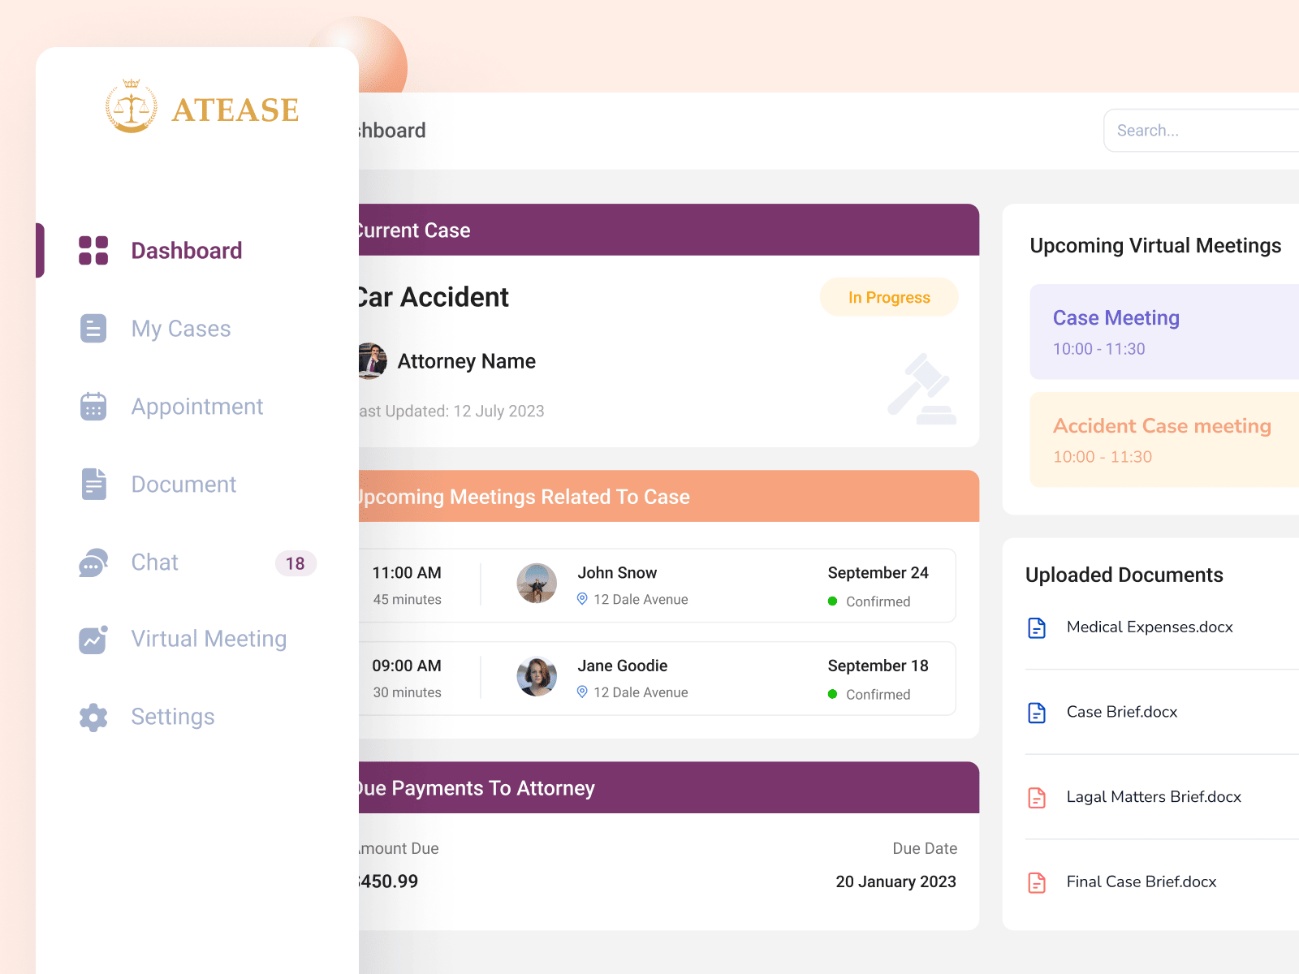Screen dimensions: 1299x974
Task: Click the Search input field
Action: (1202, 131)
